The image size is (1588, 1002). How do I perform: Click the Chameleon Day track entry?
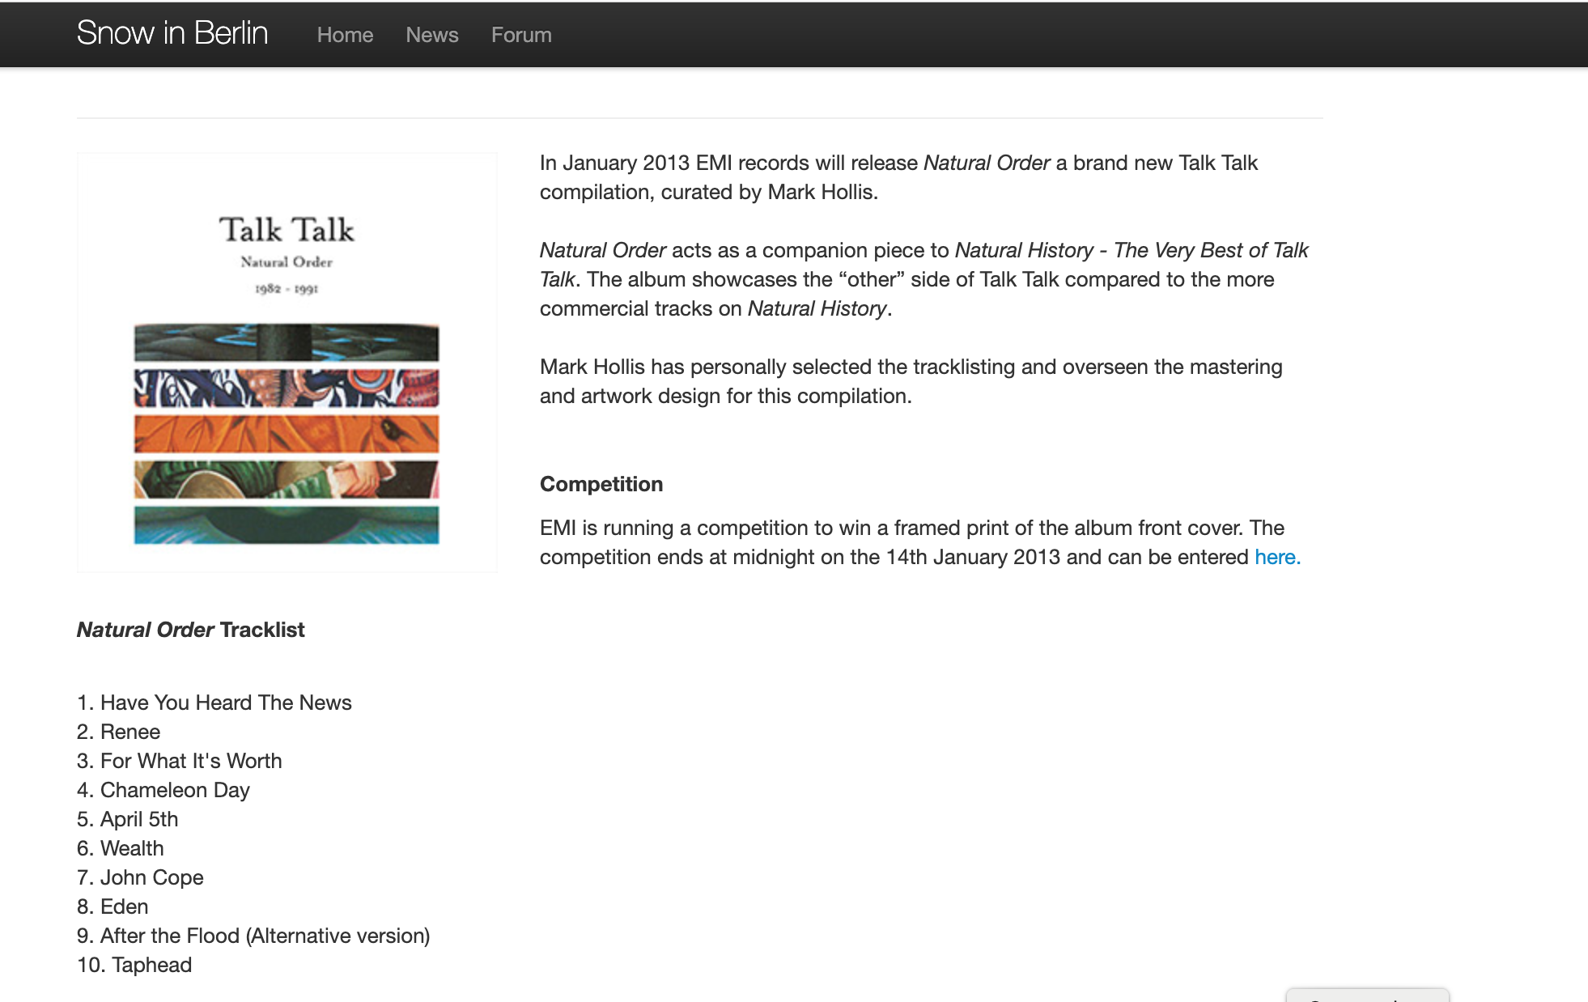pos(174,790)
